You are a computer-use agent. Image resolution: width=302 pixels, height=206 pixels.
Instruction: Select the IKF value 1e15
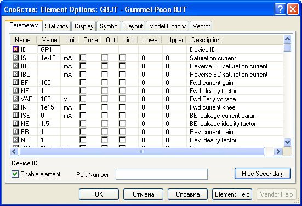click(47, 107)
